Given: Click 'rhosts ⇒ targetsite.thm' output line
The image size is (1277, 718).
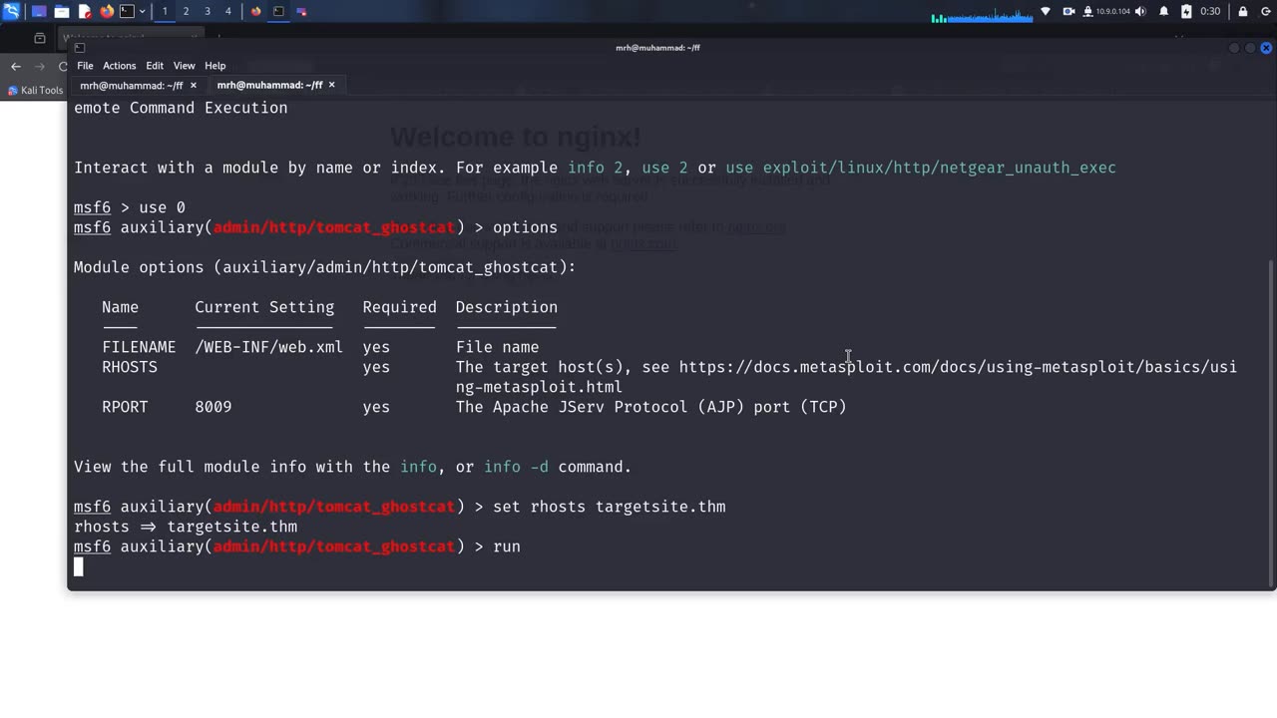Looking at the screenshot, I should tap(186, 527).
